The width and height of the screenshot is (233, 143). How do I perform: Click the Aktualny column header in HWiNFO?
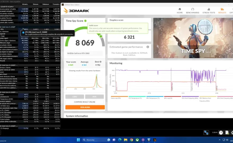(x=25, y=4)
